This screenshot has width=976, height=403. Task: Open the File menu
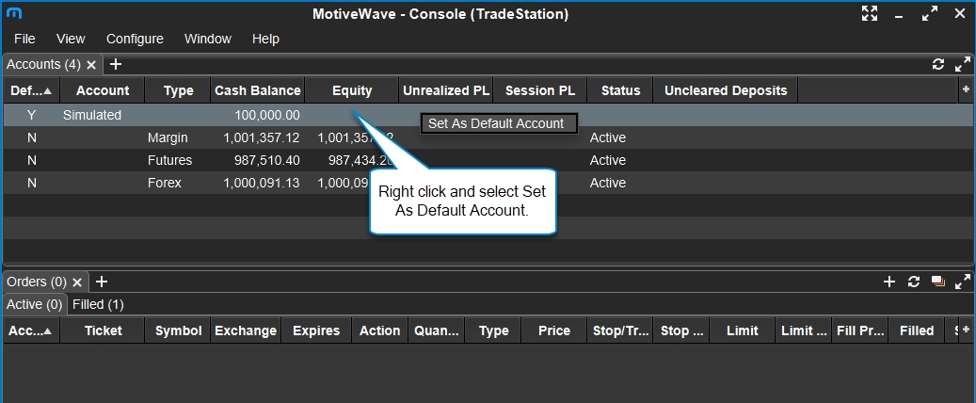tap(24, 39)
